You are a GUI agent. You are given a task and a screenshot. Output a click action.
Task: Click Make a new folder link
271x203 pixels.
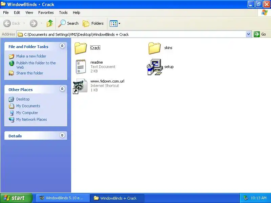[x=31, y=56]
